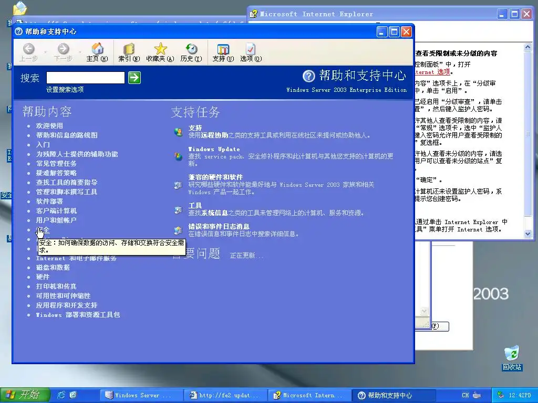
Task: Open 疑难解答策略 topic
Action: (56, 173)
